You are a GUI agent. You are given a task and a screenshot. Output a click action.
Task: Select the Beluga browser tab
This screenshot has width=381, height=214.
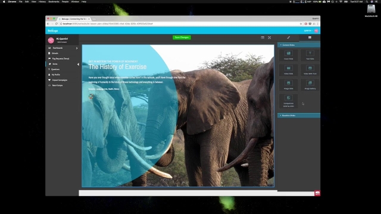[x=74, y=18]
